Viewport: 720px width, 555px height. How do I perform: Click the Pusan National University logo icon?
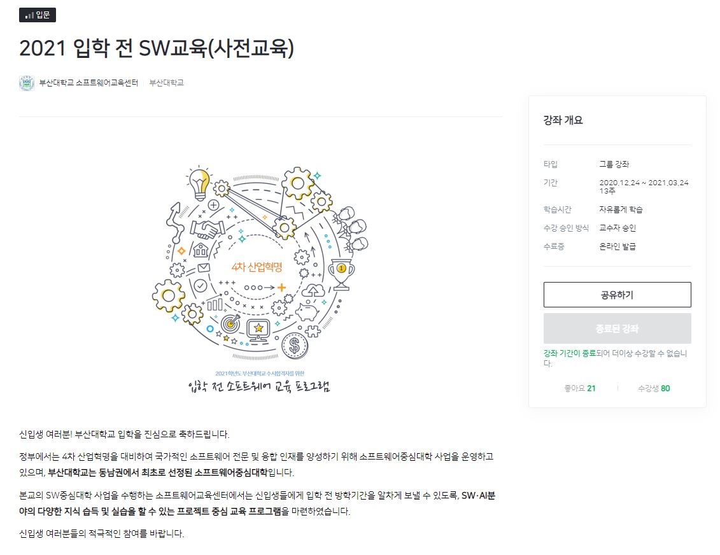(x=27, y=83)
